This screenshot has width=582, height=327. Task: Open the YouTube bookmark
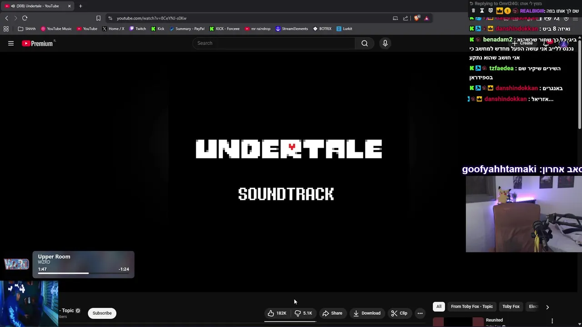pos(87,29)
